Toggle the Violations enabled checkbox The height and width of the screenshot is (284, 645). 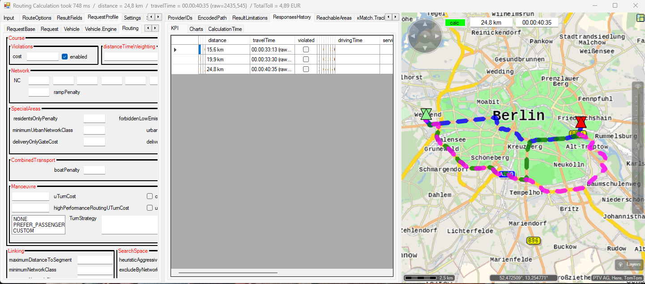65,57
